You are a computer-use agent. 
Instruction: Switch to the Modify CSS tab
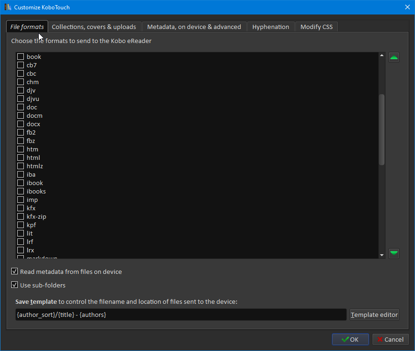tap(316, 27)
